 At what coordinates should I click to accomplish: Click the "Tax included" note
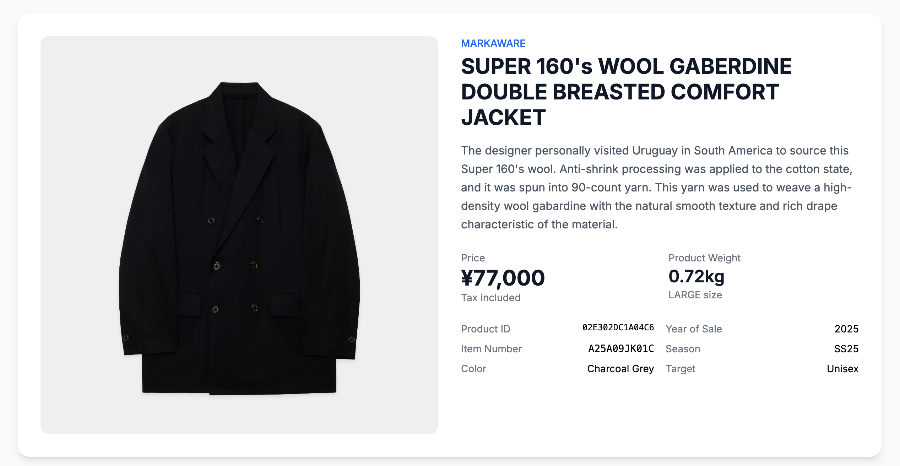click(x=490, y=298)
